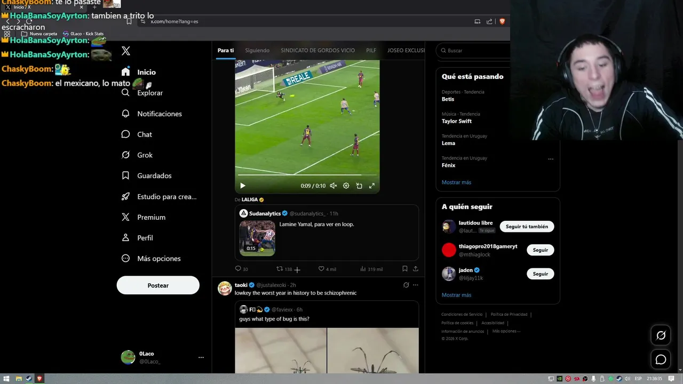Go to Inicio in the sidebar
This screenshot has width=683, height=384.
tap(139, 72)
